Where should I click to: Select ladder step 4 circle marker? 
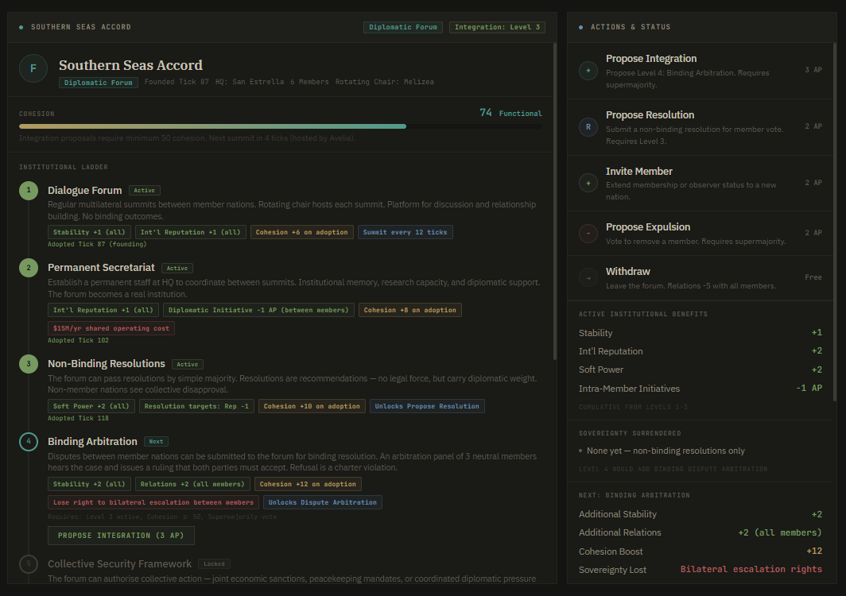[x=29, y=442]
